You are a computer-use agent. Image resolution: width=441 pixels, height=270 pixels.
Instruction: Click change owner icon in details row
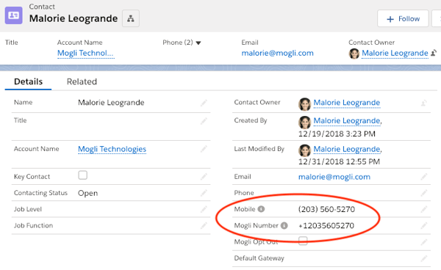(x=424, y=103)
